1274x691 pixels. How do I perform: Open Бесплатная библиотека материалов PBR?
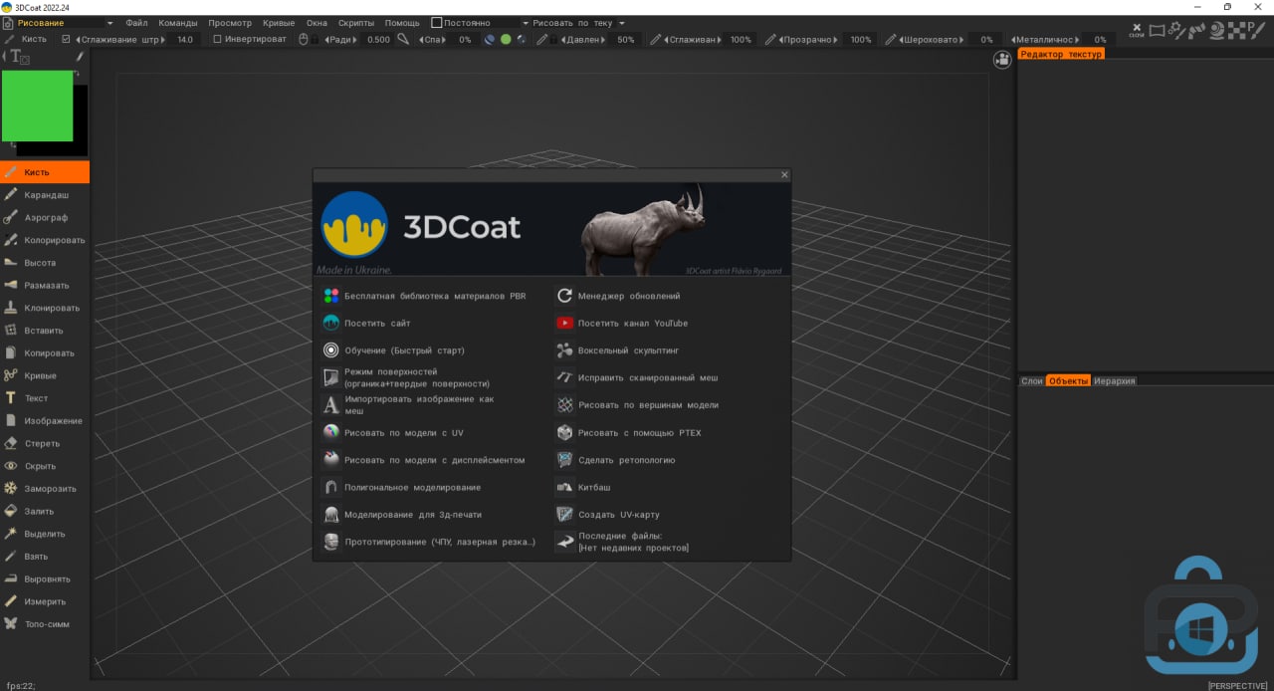(434, 296)
